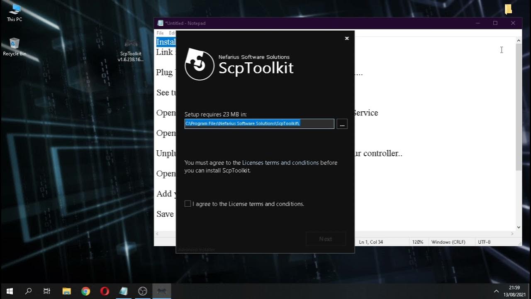
Task: Select the ScpToolkit installer desktop icon
Action: [x=131, y=50]
